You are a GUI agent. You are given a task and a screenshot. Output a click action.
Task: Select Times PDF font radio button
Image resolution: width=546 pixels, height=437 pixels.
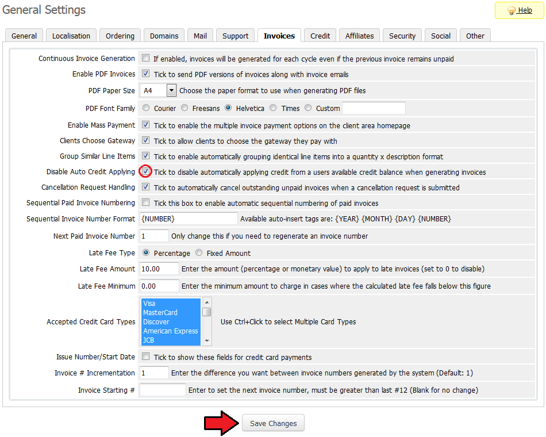point(274,108)
